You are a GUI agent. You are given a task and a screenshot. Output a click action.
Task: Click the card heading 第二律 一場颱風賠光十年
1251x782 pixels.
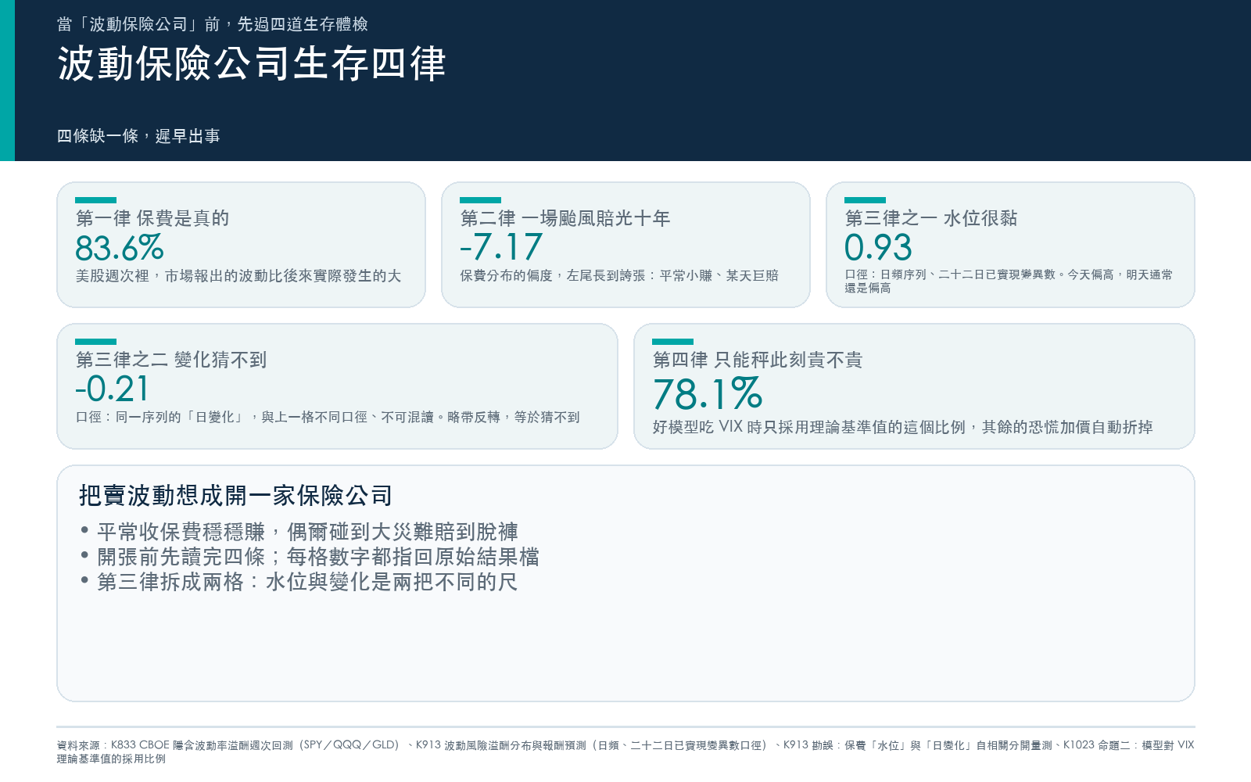tap(565, 218)
